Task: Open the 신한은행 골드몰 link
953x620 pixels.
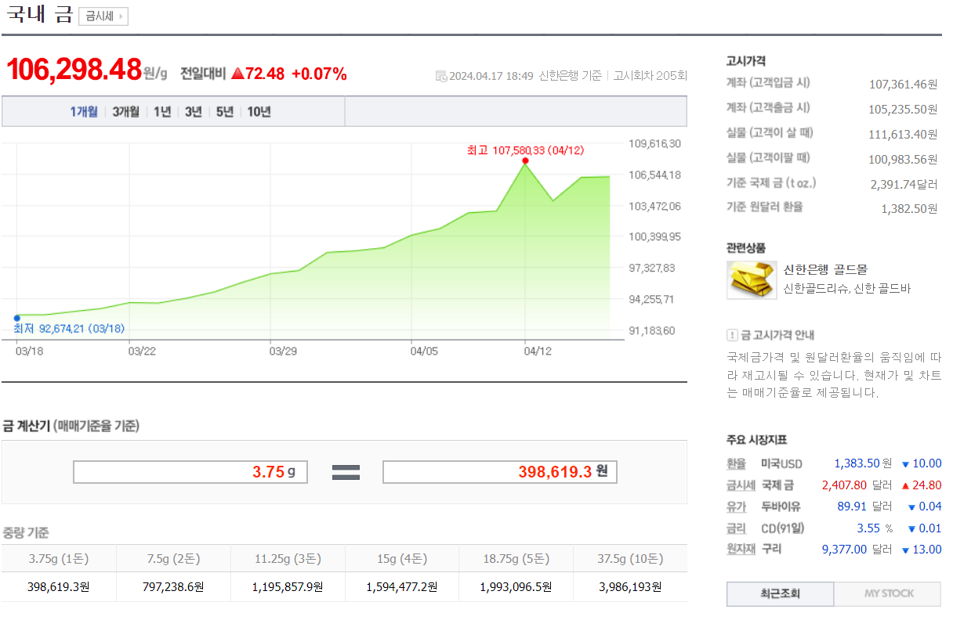Action: tap(825, 270)
